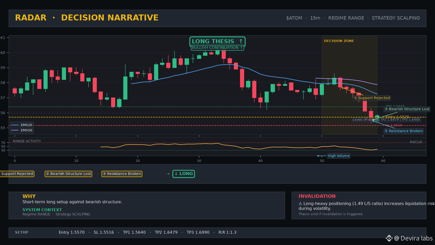Click the short-term long setup sentence

(x=72, y=202)
